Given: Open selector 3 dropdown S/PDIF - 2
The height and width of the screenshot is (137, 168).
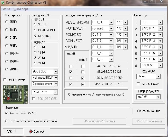Looking at the screenshot, I should (152, 35).
